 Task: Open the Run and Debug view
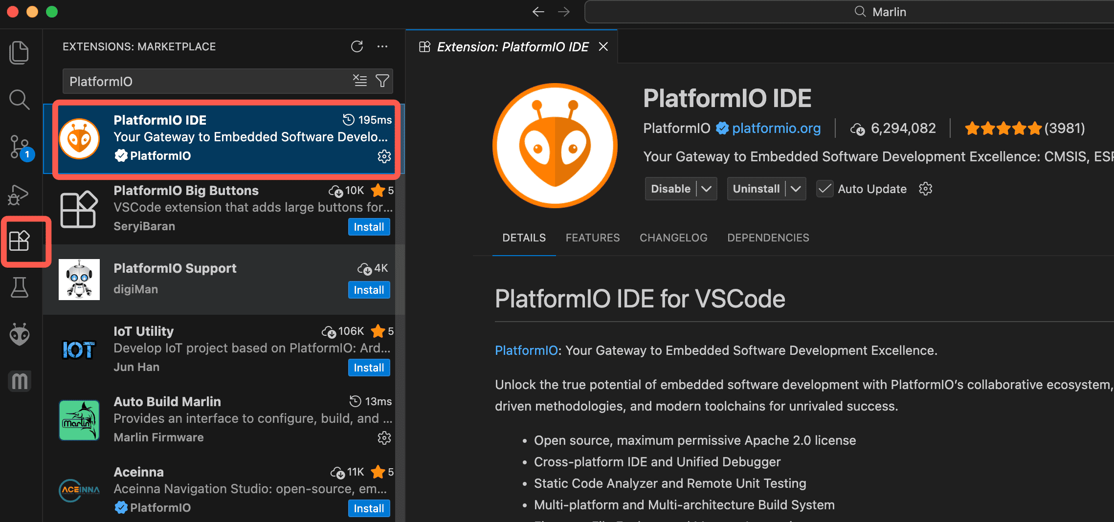point(19,195)
